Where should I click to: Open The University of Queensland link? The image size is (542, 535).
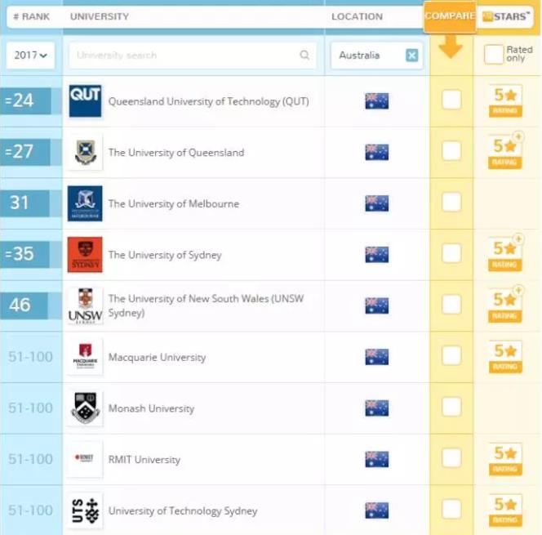(176, 153)
